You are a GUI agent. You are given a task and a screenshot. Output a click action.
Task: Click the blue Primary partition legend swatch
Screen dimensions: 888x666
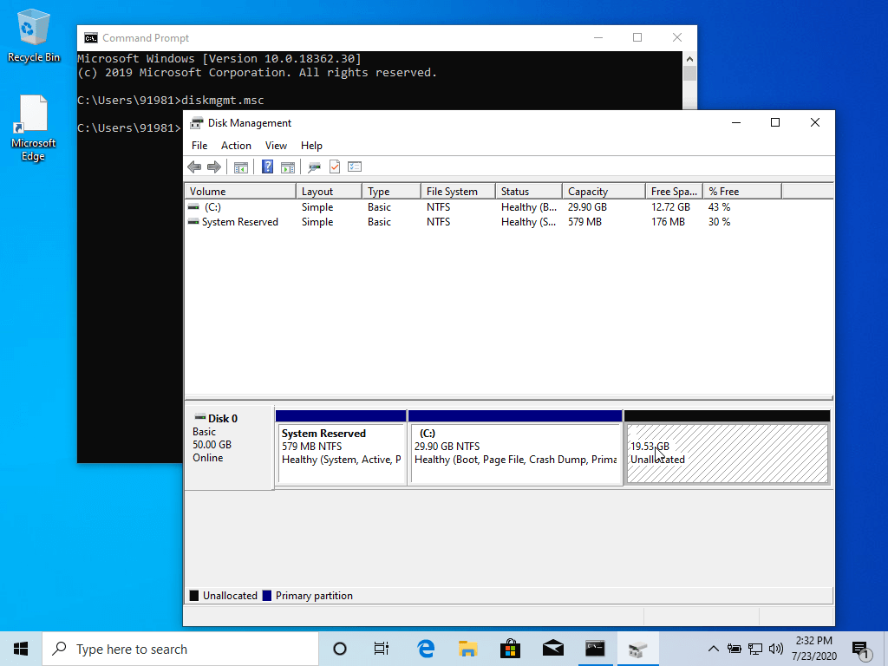click(267, 595)
